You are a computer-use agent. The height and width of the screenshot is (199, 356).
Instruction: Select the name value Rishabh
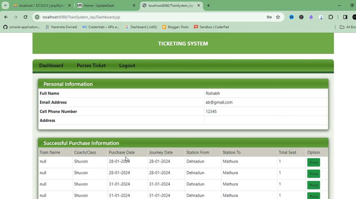pos(213,93)
